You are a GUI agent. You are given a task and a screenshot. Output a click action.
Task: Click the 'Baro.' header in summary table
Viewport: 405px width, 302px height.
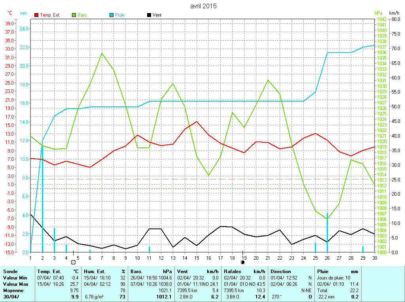(136, 272)
